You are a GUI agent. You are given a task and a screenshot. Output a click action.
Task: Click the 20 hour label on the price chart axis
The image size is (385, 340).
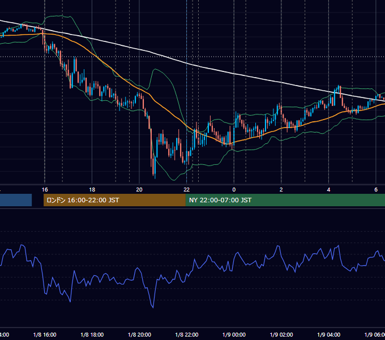pyautogui.click(x=139, y=190)
